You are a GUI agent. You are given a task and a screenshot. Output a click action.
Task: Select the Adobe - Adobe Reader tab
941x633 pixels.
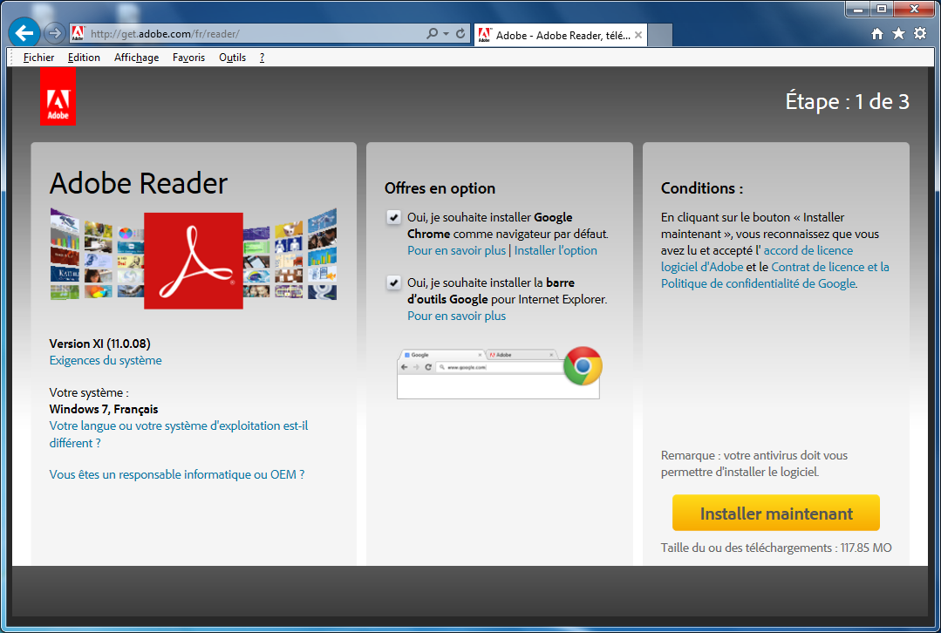561,36
